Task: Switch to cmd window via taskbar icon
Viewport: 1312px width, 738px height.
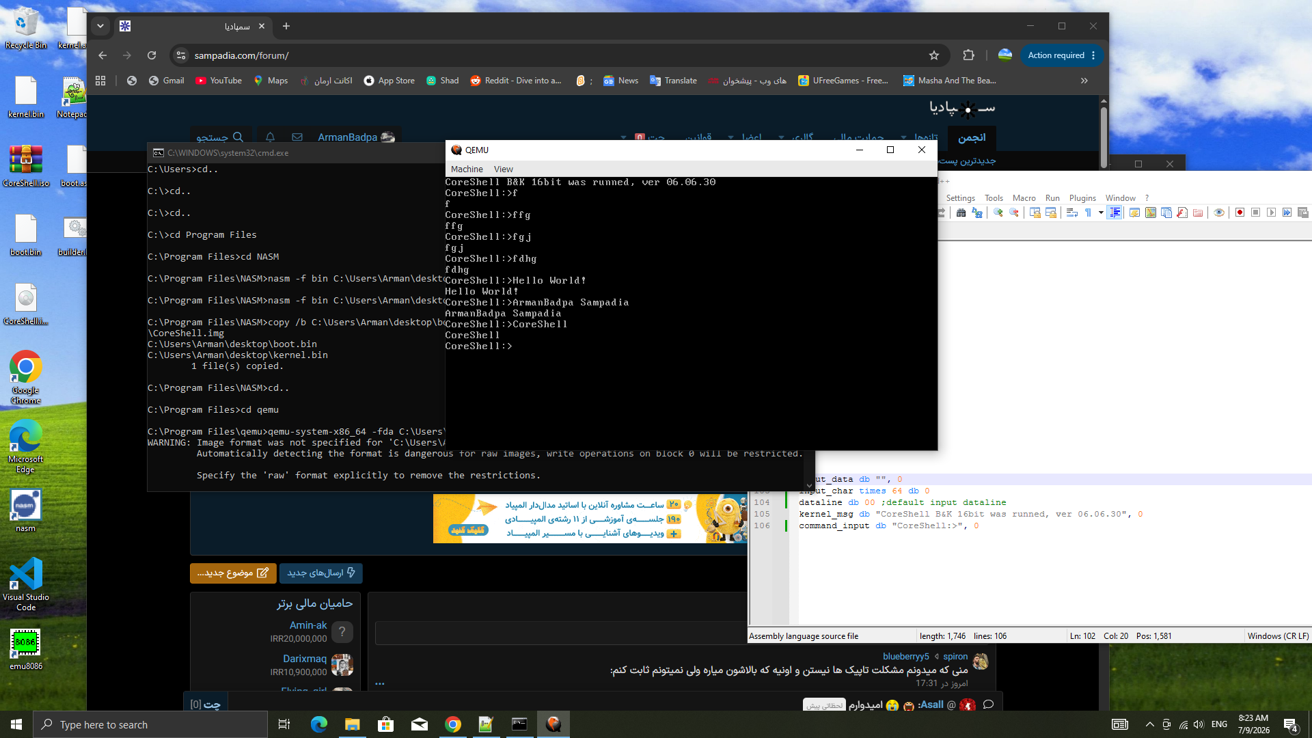Action: pyautogui.click(x=519, y=724)
